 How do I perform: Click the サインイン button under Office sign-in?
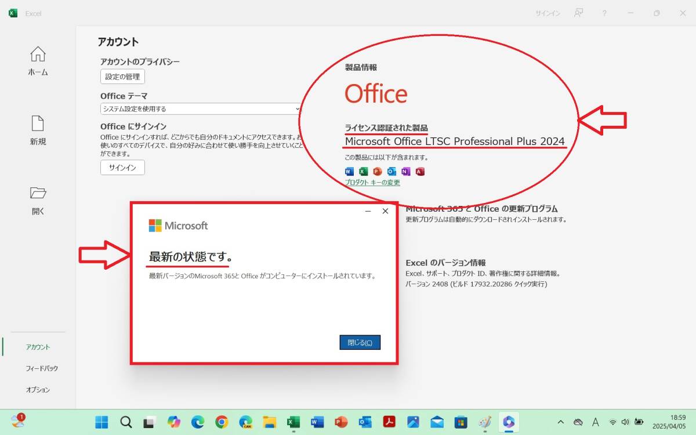pos(122,168)
